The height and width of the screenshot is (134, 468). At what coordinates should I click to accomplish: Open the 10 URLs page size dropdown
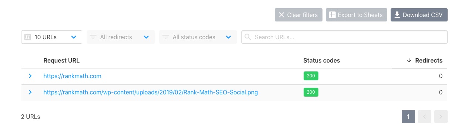51,37
